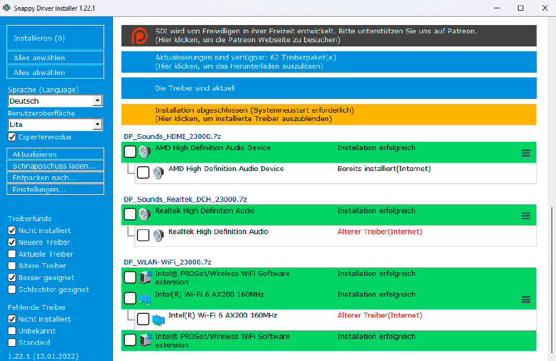
Task: Click the vertical scrollbar of driver list
Action: point(552,281)
